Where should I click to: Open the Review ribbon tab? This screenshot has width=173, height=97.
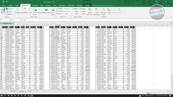[x=48, y=5]
